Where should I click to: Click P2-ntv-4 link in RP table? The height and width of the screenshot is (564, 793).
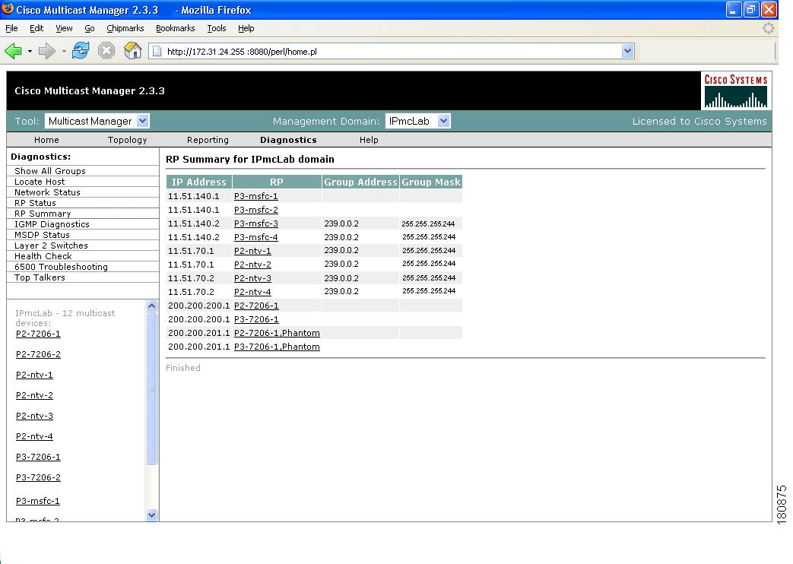click(252, 291)
